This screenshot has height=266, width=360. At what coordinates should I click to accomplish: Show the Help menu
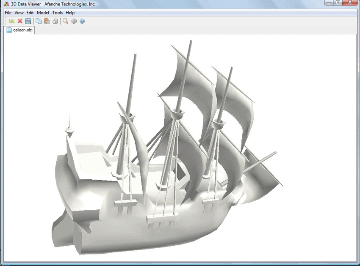point(70,13)
